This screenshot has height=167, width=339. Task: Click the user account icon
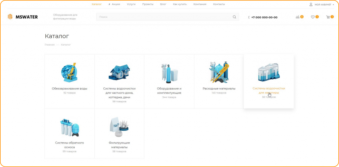point(311,4)
